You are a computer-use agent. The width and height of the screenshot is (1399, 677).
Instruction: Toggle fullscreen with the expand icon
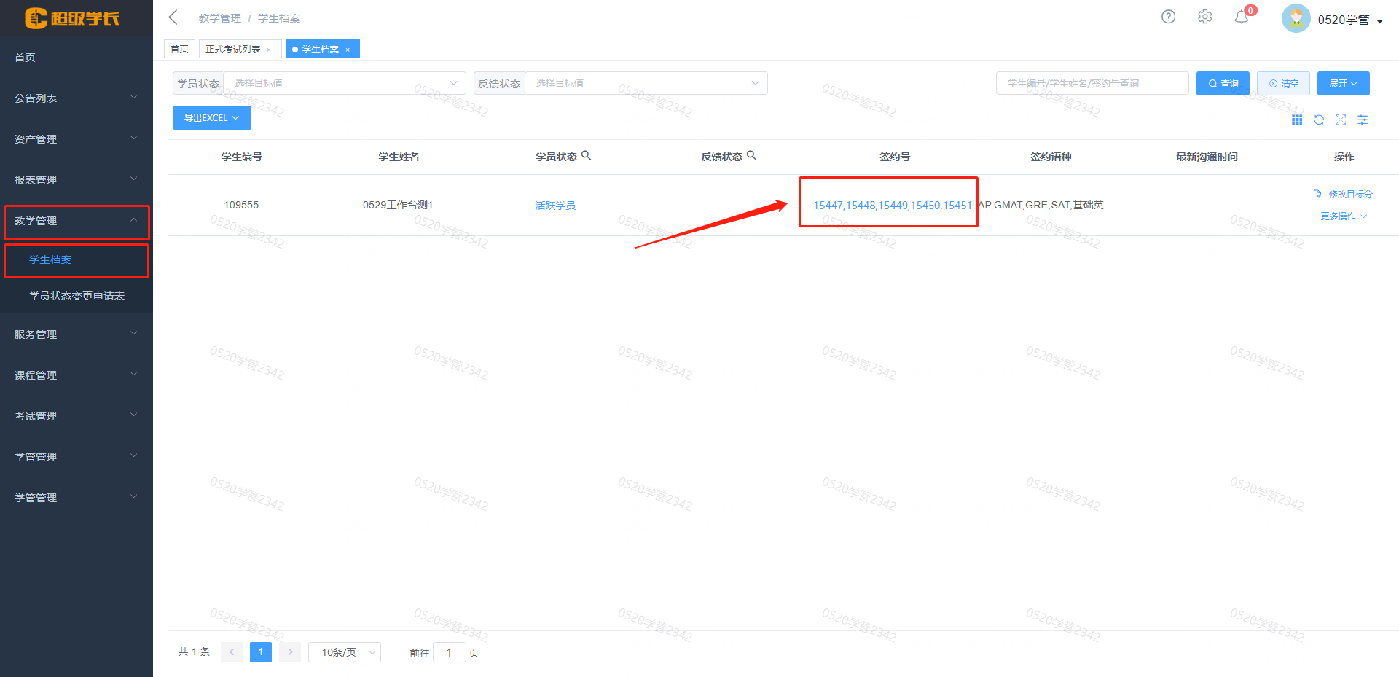pos(1341,120)
